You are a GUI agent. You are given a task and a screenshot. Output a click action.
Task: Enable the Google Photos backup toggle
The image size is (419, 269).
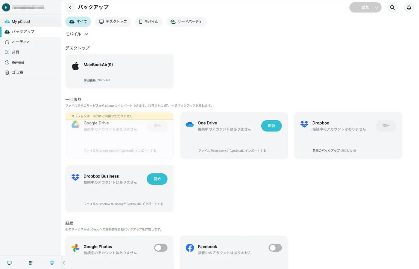click(x=161, y=248)
